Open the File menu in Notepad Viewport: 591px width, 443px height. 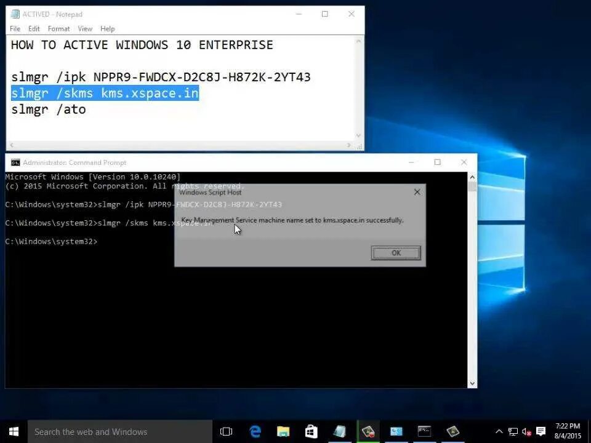[x=15, y=29]
